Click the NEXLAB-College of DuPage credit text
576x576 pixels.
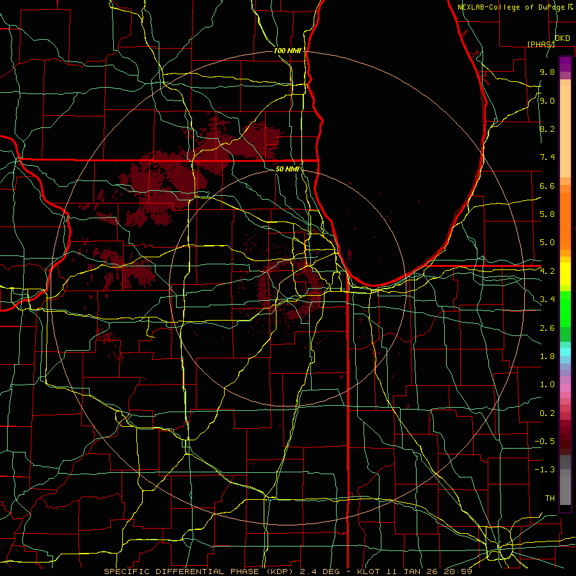coord(512,7)
